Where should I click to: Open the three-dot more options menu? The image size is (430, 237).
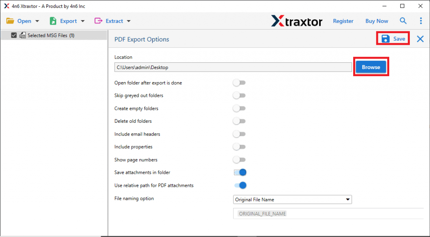(421, 21)
